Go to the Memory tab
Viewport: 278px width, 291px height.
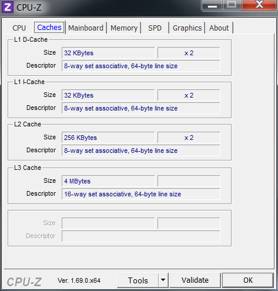[124, 28]
